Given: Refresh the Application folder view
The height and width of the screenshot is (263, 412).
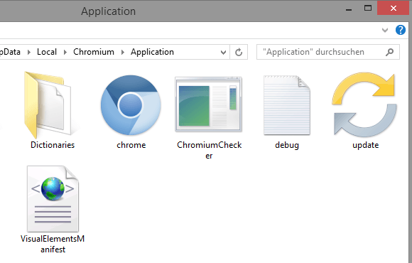Looking at the screenshot, I should point(239,52).
